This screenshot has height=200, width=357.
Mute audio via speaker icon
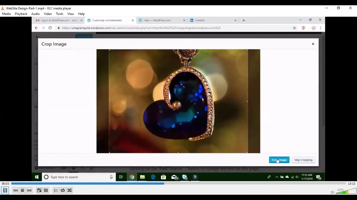[x=332, y=192]
